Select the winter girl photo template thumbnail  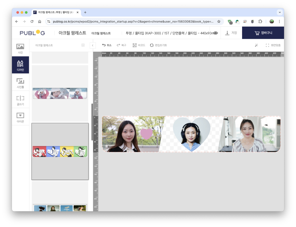click(60, 93)
